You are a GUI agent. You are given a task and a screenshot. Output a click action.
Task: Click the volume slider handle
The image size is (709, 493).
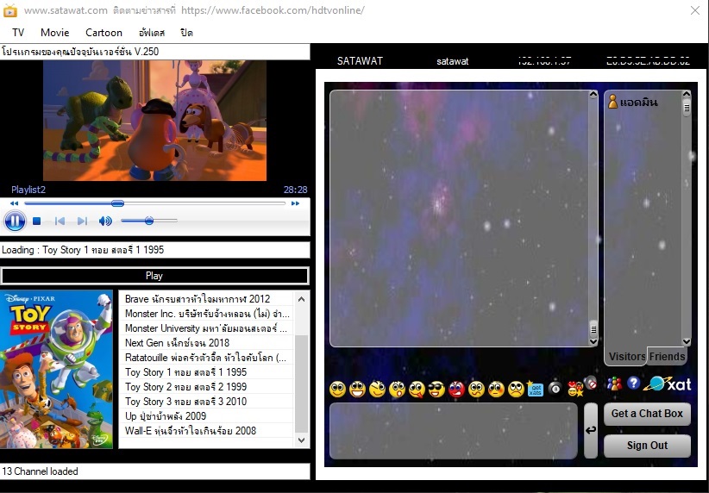pyautogui.click(x=148, y=221)
